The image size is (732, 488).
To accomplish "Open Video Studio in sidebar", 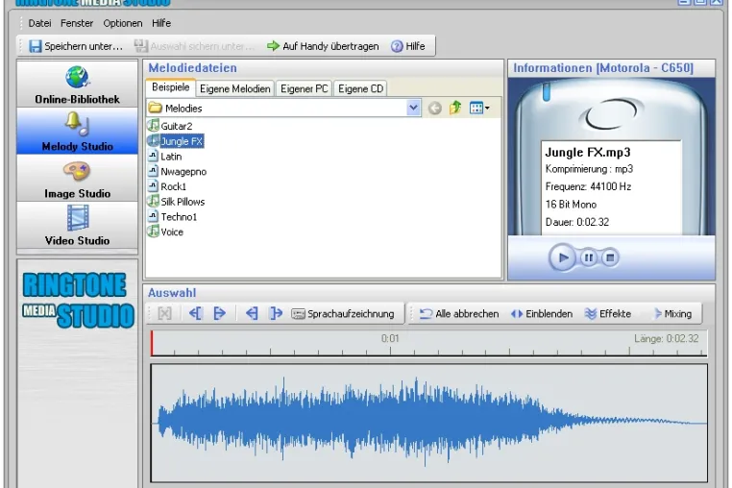I will [x=78, y=226].
